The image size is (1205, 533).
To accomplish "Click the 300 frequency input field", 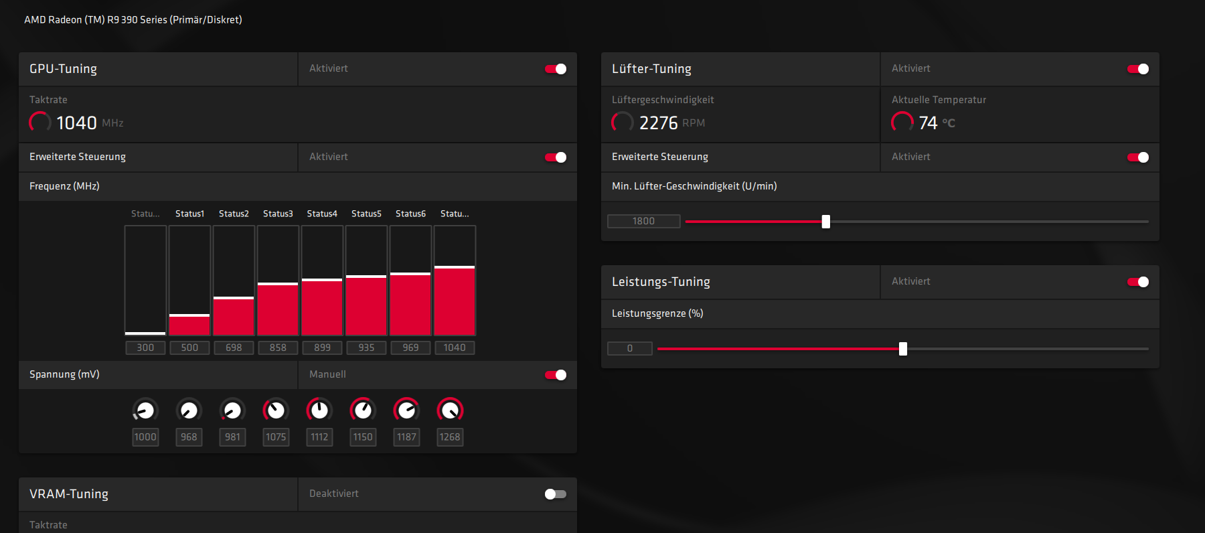I will (145, 348).
